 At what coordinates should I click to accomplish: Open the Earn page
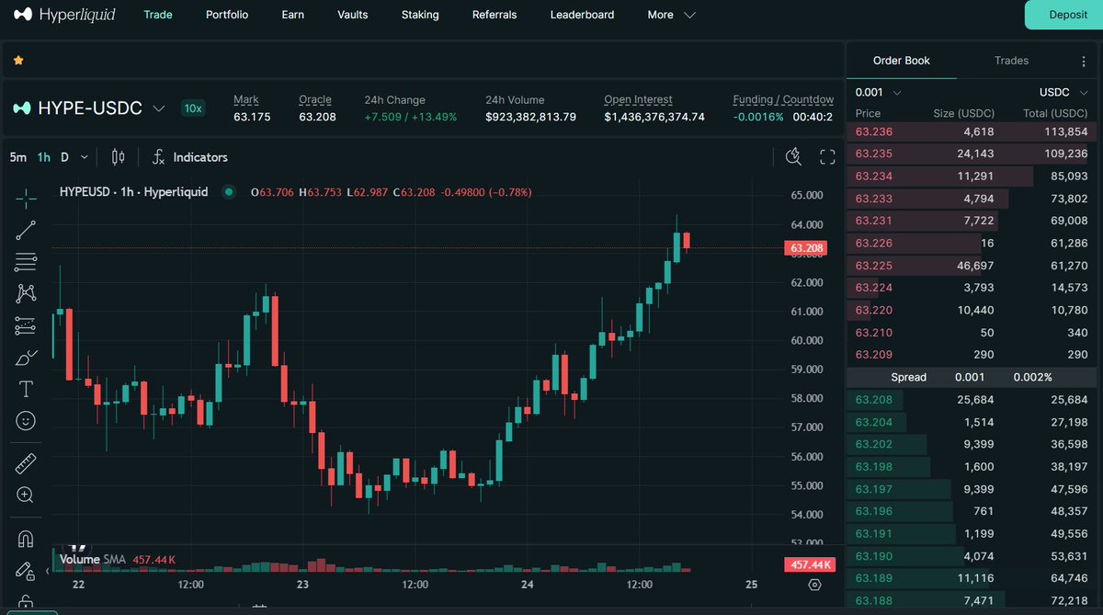(x=292, y=15)
